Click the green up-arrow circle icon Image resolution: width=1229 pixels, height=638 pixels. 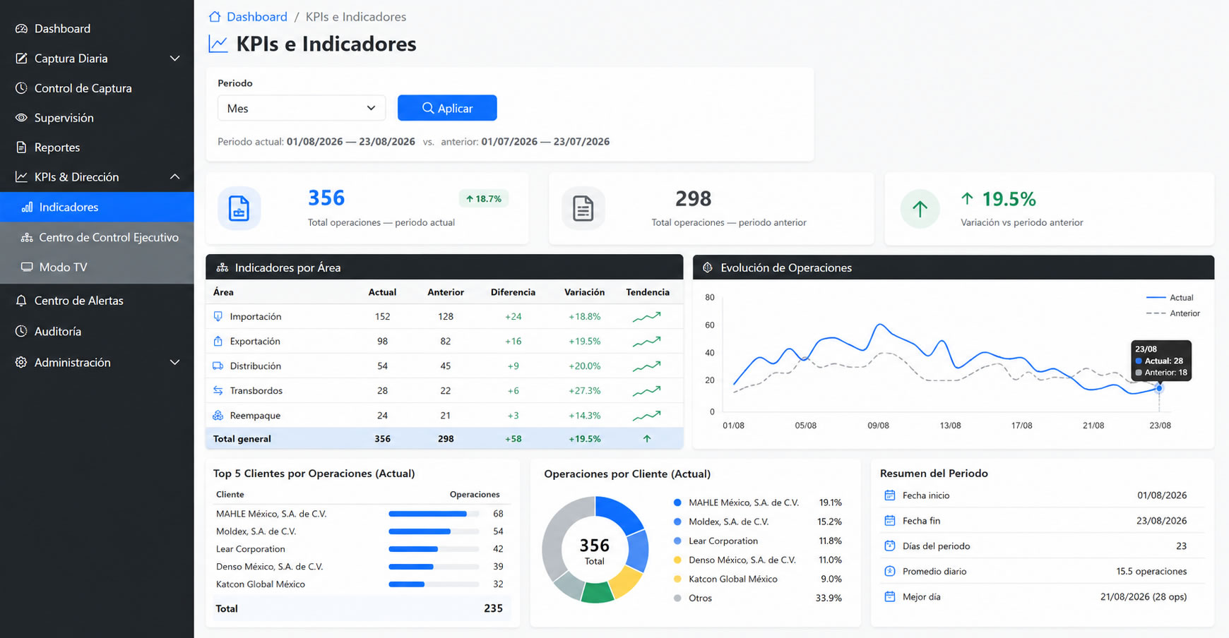[x=920, y=209]
